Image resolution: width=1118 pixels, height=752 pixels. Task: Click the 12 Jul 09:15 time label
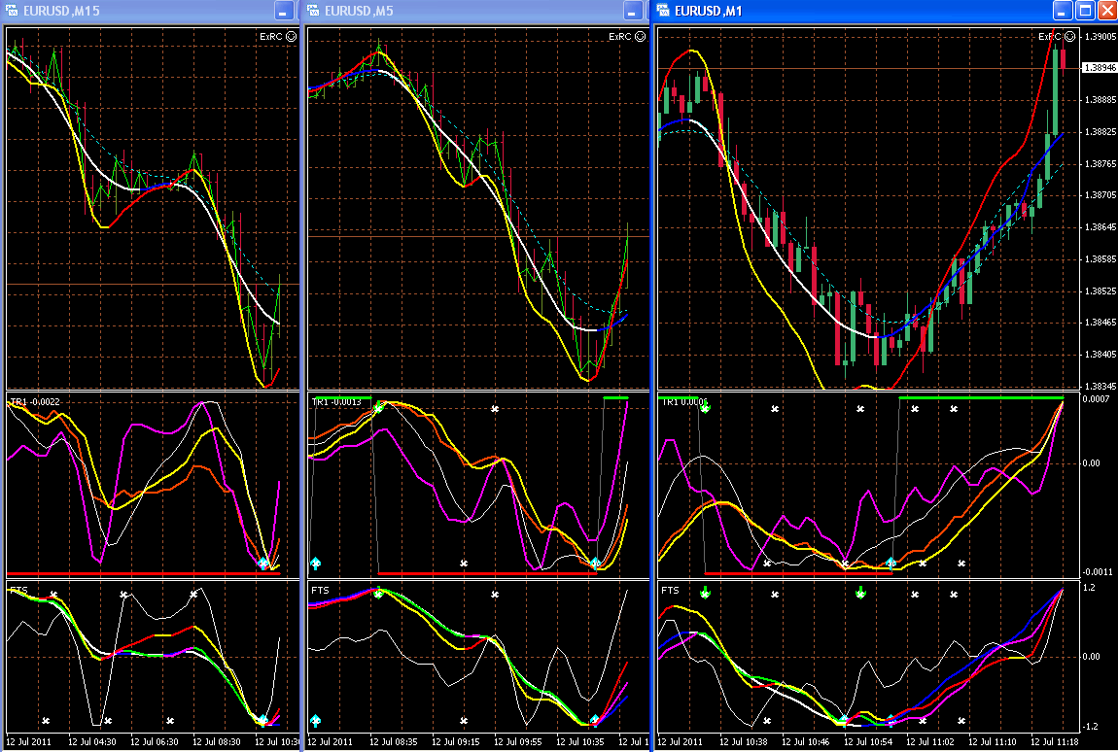[456, 742]
